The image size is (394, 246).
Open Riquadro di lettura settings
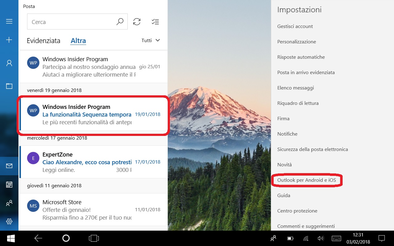click(298, 103)
